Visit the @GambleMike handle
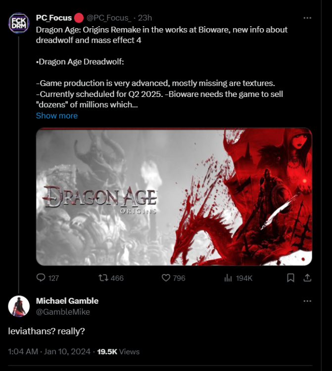The image size is (332, 371). coord(63,312)
